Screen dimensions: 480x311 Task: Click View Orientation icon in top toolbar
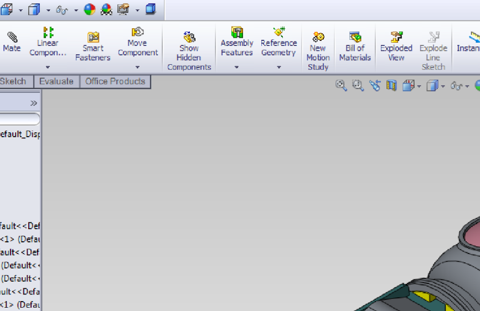(x=7, y=9)
